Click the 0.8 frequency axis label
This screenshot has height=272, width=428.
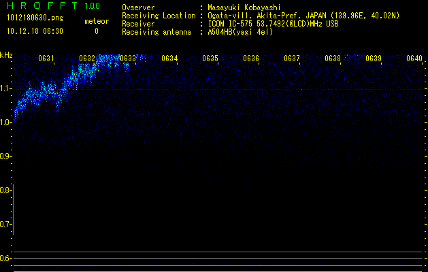[5, 190]
